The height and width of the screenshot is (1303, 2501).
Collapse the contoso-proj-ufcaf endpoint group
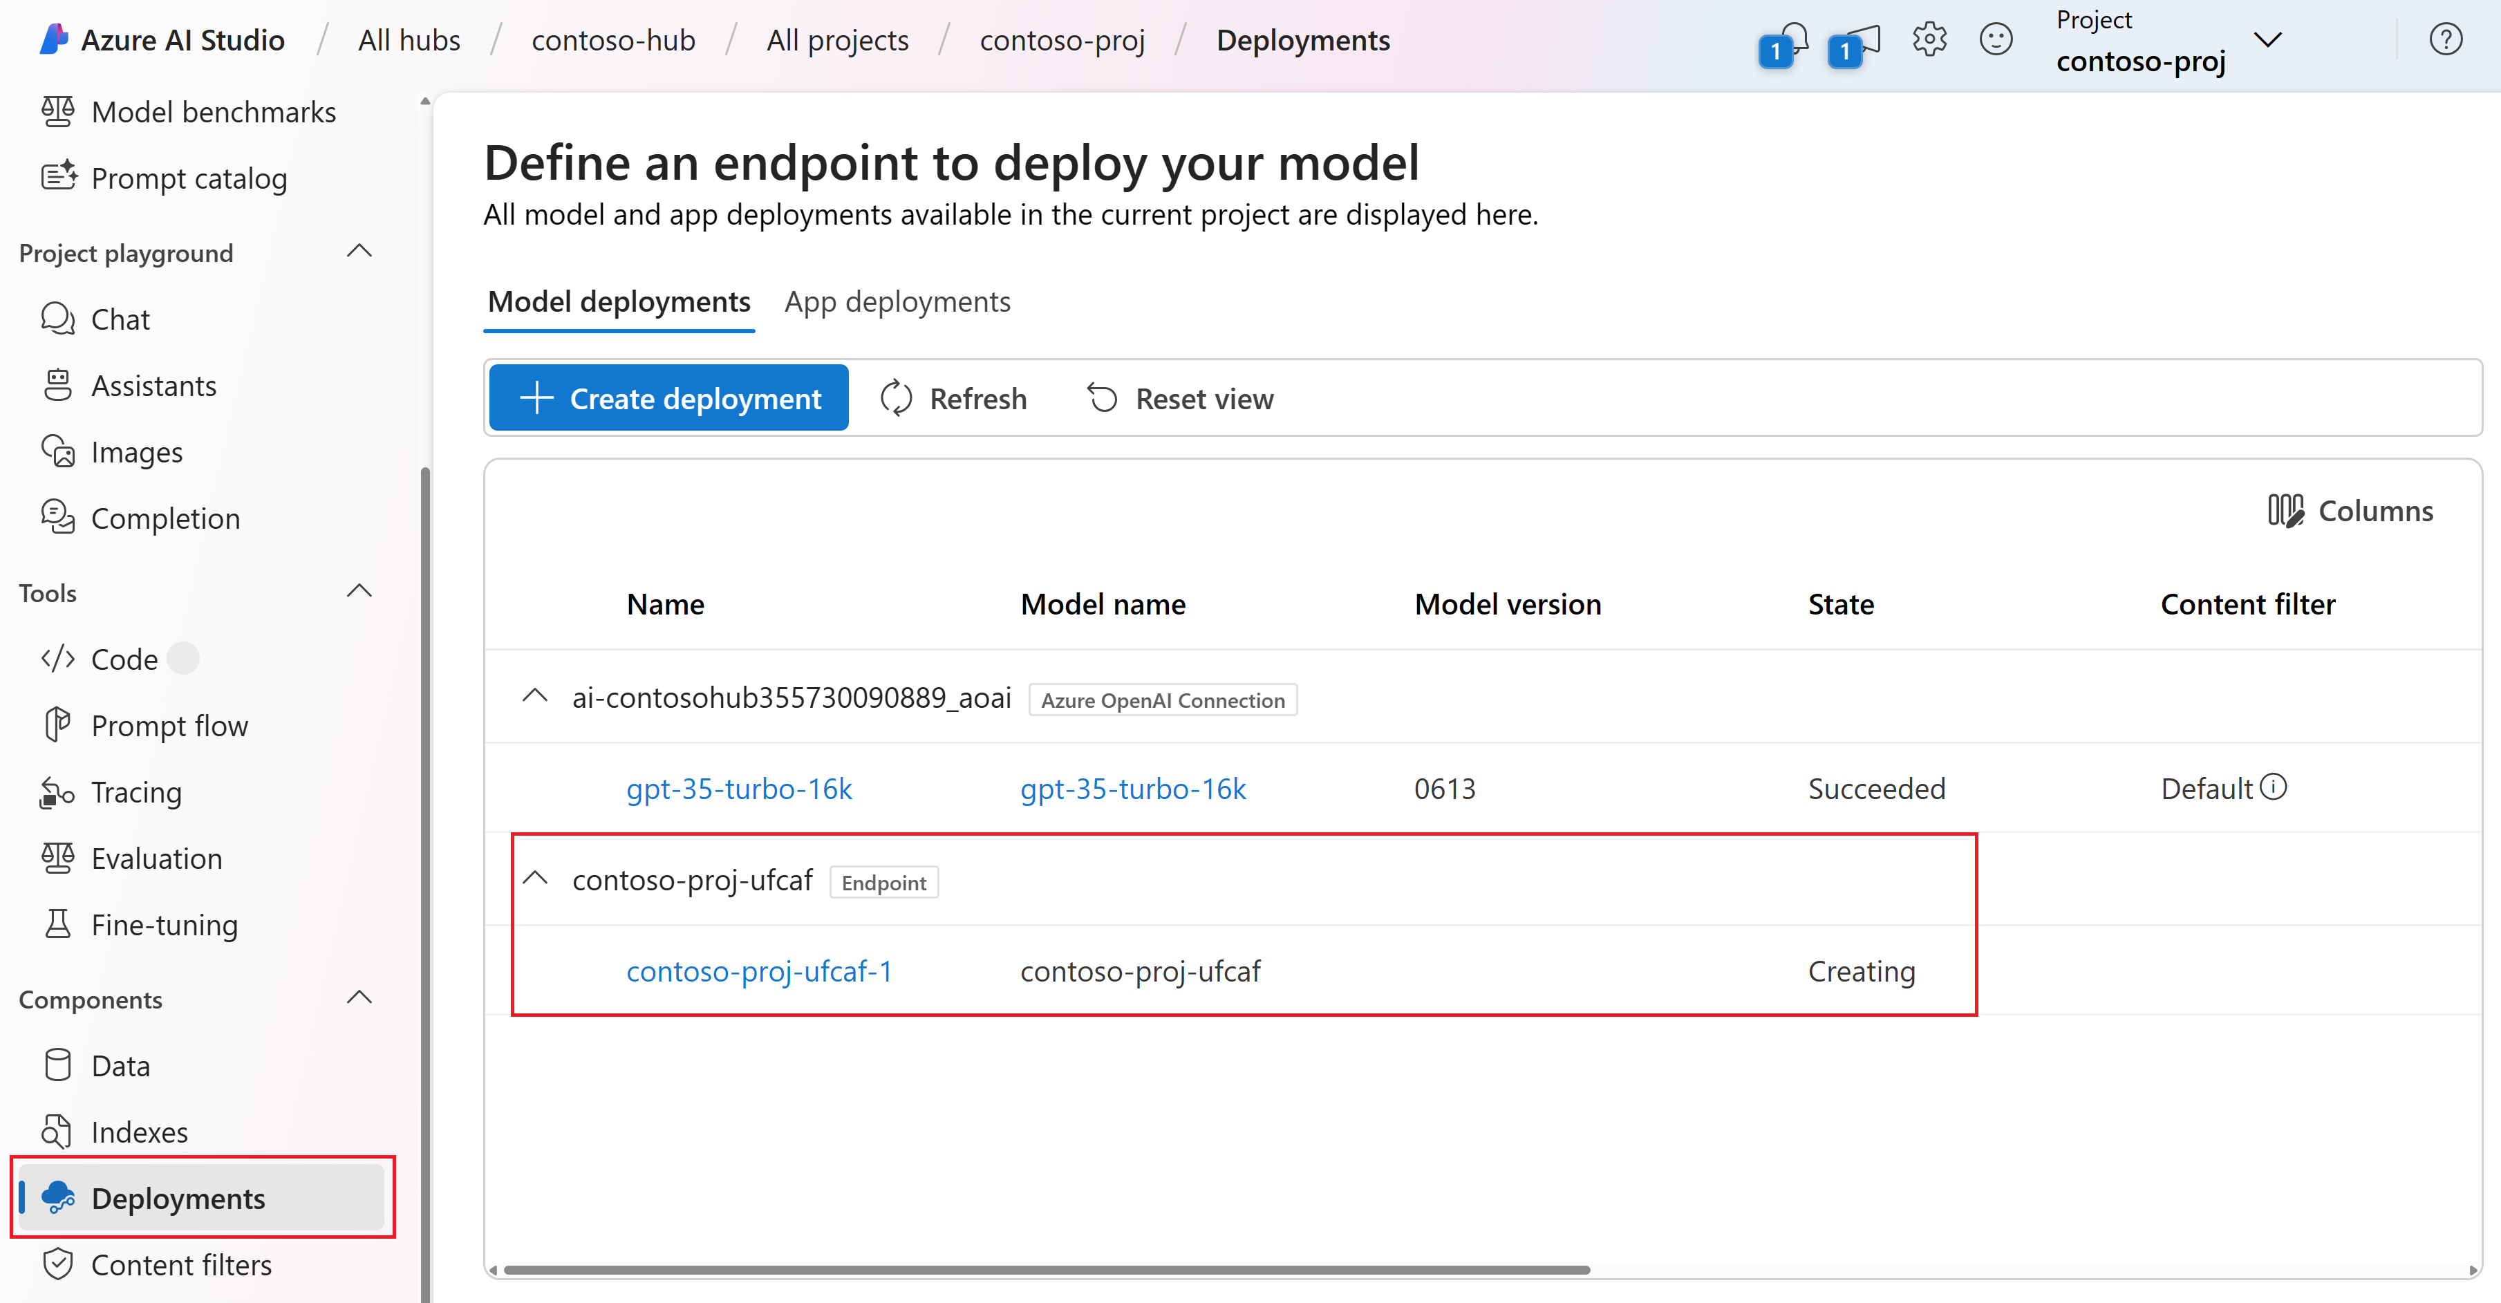coord(535,879)
